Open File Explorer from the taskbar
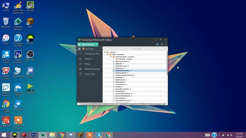246x138 pixels. [x=52, y=135]
